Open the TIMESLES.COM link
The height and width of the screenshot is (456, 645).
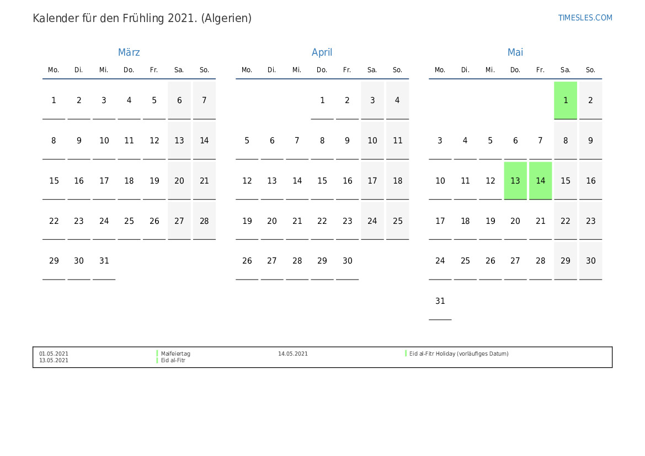585,18
